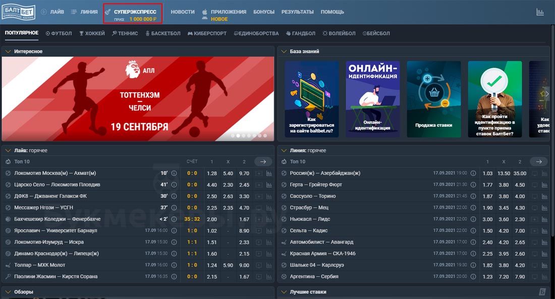Open info icon for Сассуоло — Торино
The image size is (555, 299).
click(473, 196)
